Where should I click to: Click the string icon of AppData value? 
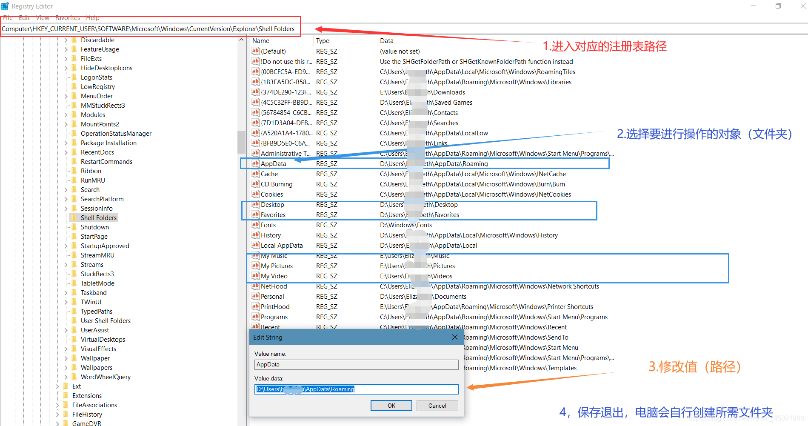click(255, 163)
